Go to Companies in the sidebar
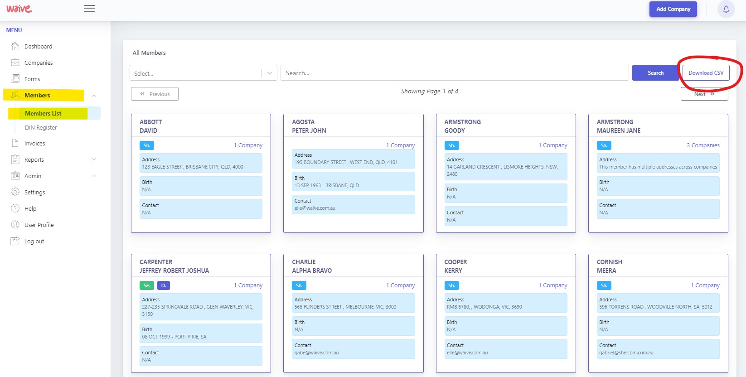This screenshot has width=746, height=377. pos(39,63)
